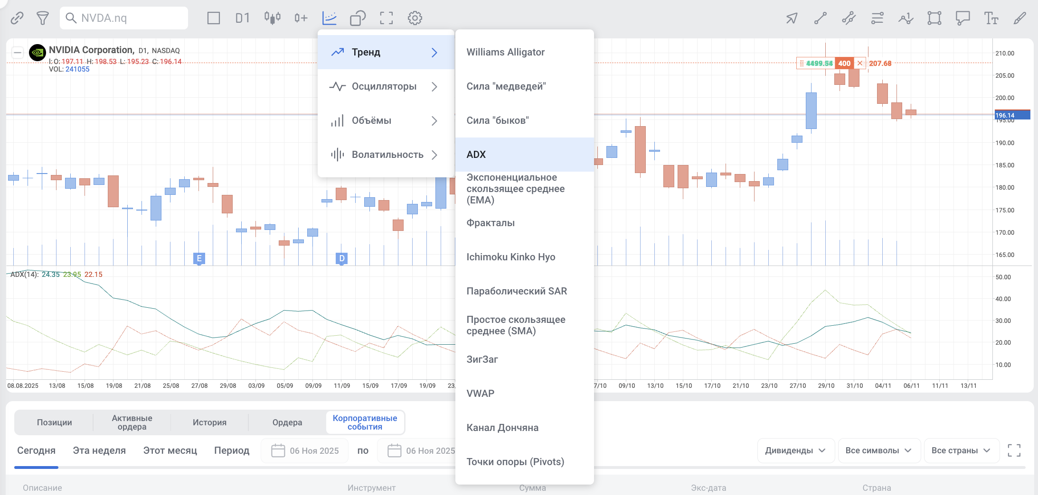Open the Все страны dropdown
1038x495 pixels.
click(x=962, y=450)
